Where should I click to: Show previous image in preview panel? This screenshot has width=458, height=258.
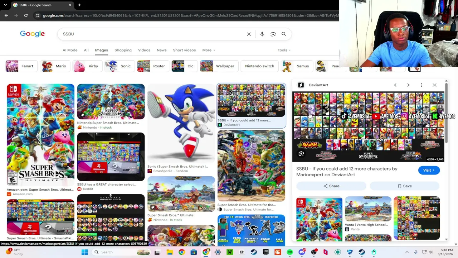tap(395, 85)
